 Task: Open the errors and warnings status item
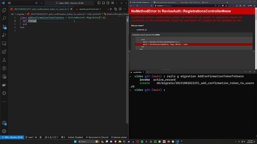[51, 137]
